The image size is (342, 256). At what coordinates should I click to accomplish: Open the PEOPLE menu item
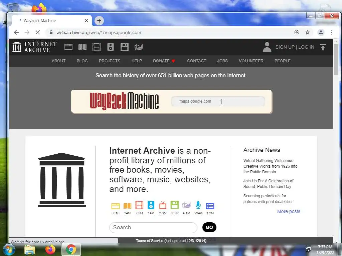coord(283,61)
